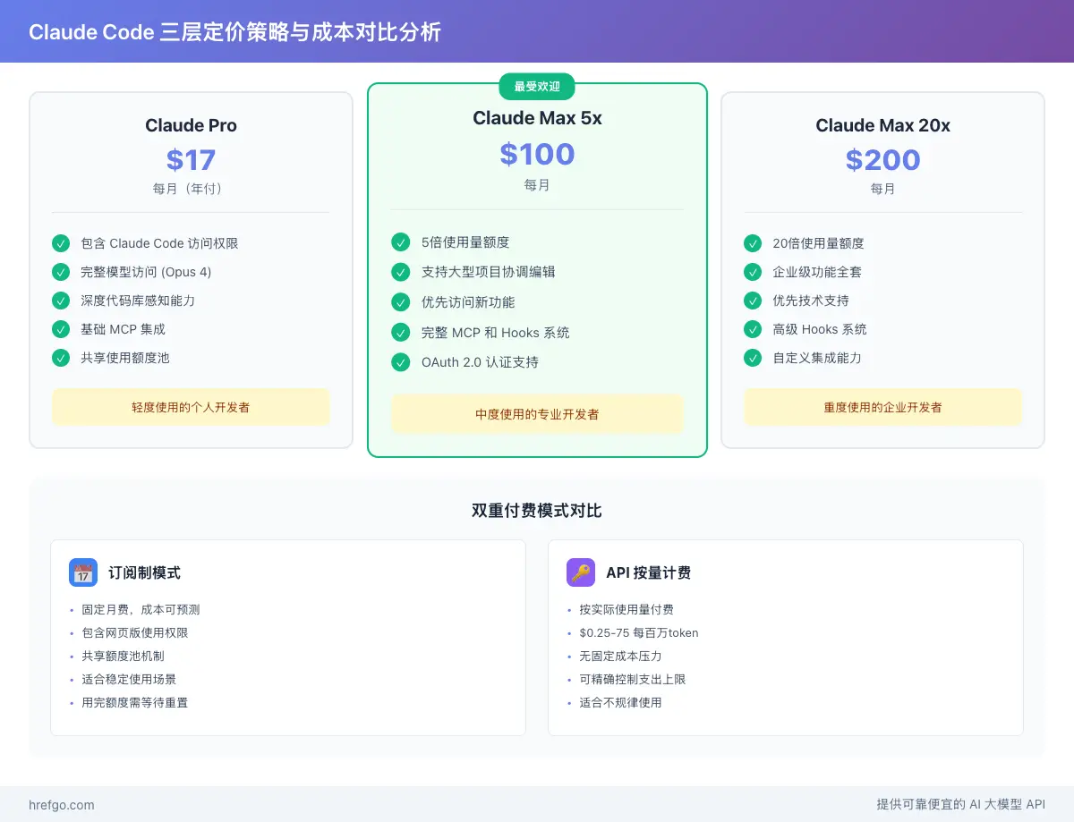The height and width of the screenshot is (822, 1074).
Task: Click the 按实际使用量付费 bullet
Action: (626, 609)
